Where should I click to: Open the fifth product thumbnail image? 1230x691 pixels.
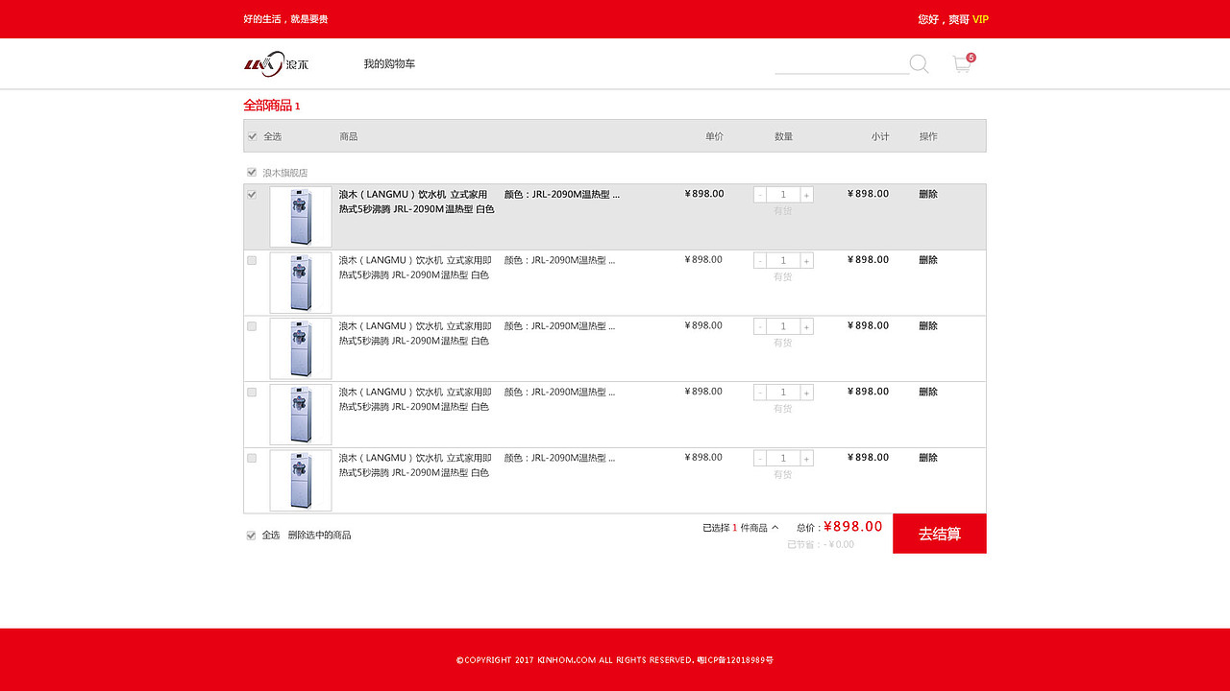301,481
